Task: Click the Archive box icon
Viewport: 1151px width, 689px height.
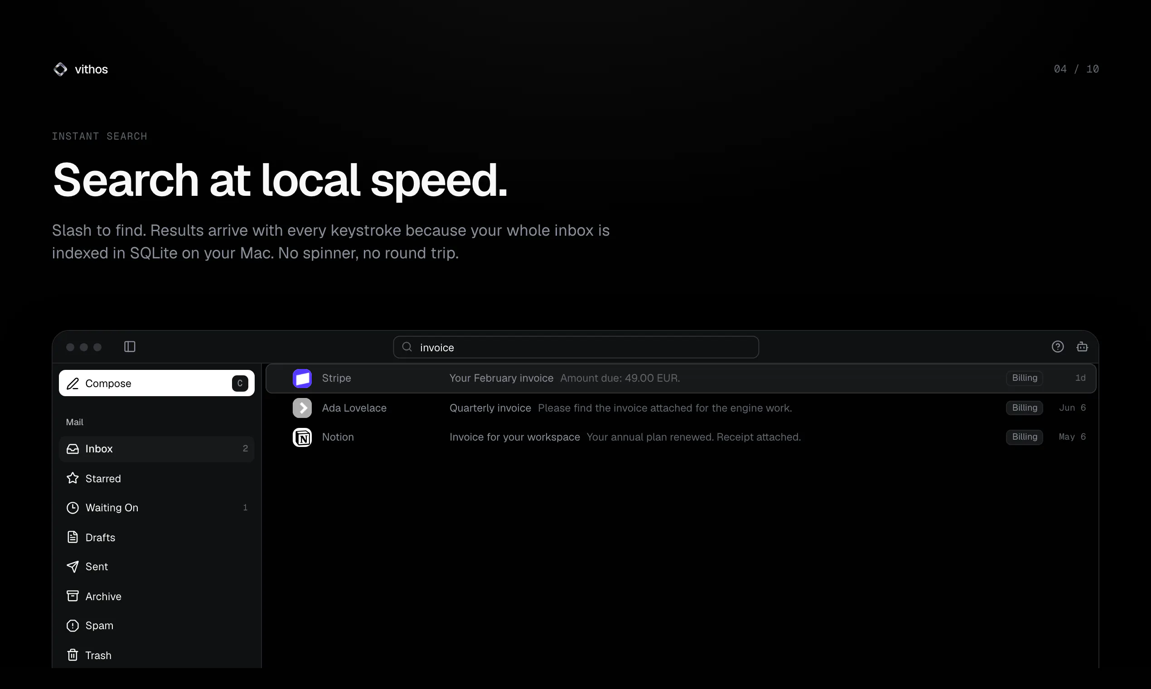Action: click(x=73, y=596)
